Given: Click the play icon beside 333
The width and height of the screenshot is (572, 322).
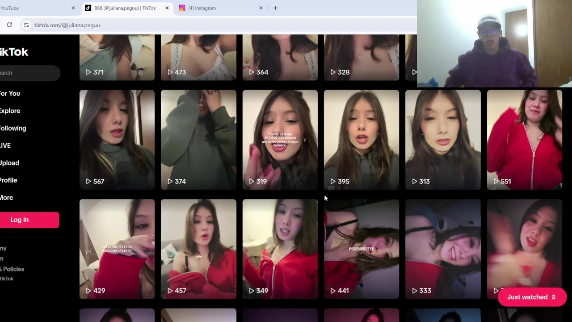Looking at the screenshot, I should [x=414, y=291].
